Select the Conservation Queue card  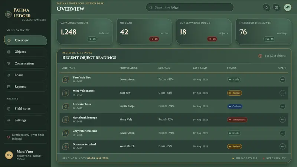click(203, 32)
